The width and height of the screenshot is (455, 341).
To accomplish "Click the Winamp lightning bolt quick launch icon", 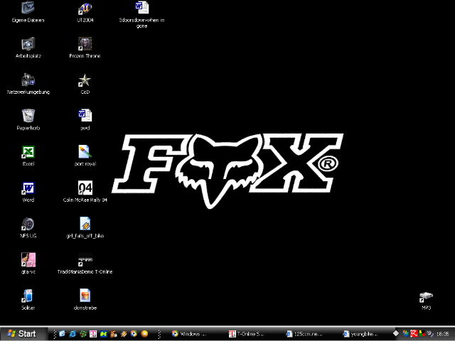I will [124, 334].
